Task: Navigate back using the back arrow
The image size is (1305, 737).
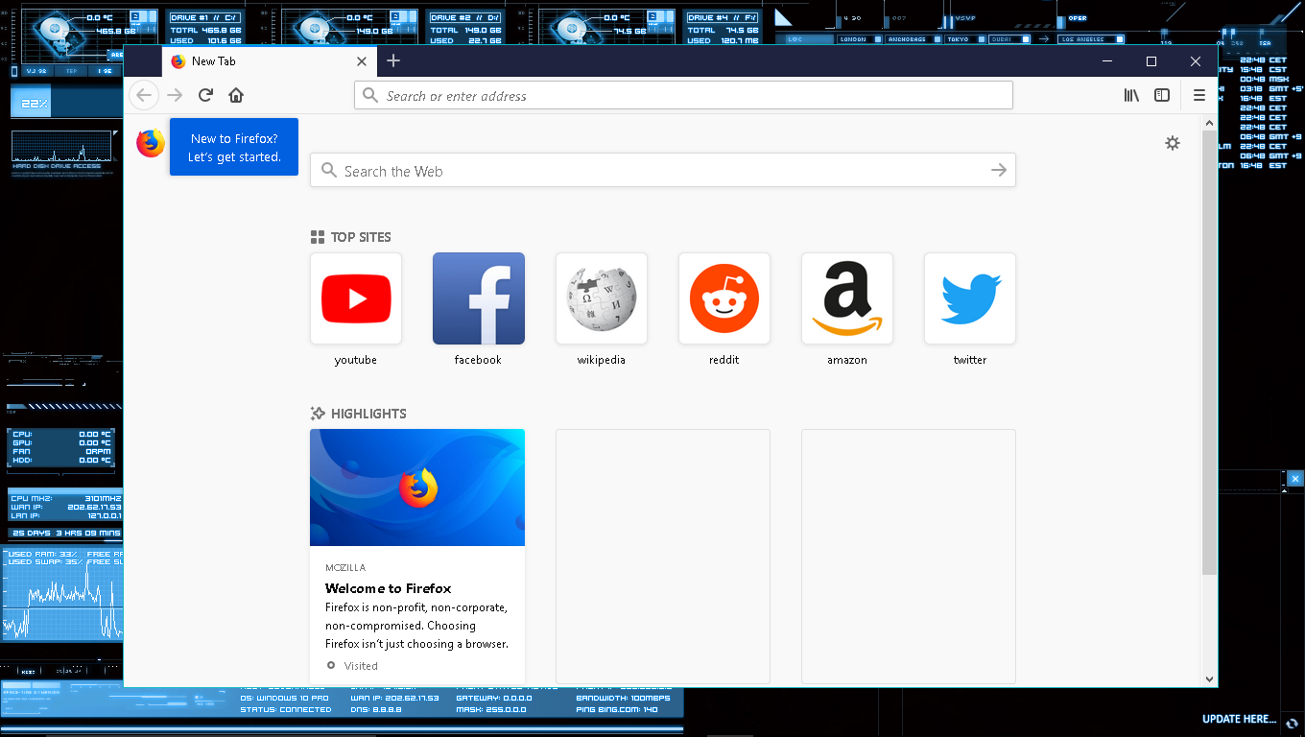Action: (x=144, y=95)
